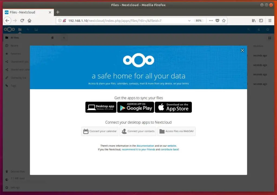Viewport: 277px width, 195px height.
Task: Save page to Pocket
Action: pyautogui.click(x=217, y=21)
